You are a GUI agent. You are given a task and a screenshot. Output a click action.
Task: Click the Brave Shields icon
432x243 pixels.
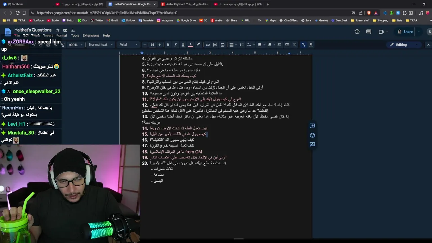(368, 13)
